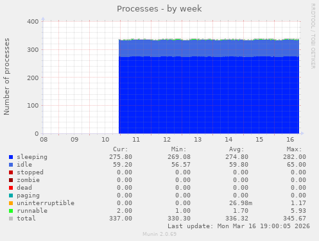Image resolution: width=319 pixels, height=241 pixels.
Task: Click the 'Min:' column header
Action: [x=178, y=149]
